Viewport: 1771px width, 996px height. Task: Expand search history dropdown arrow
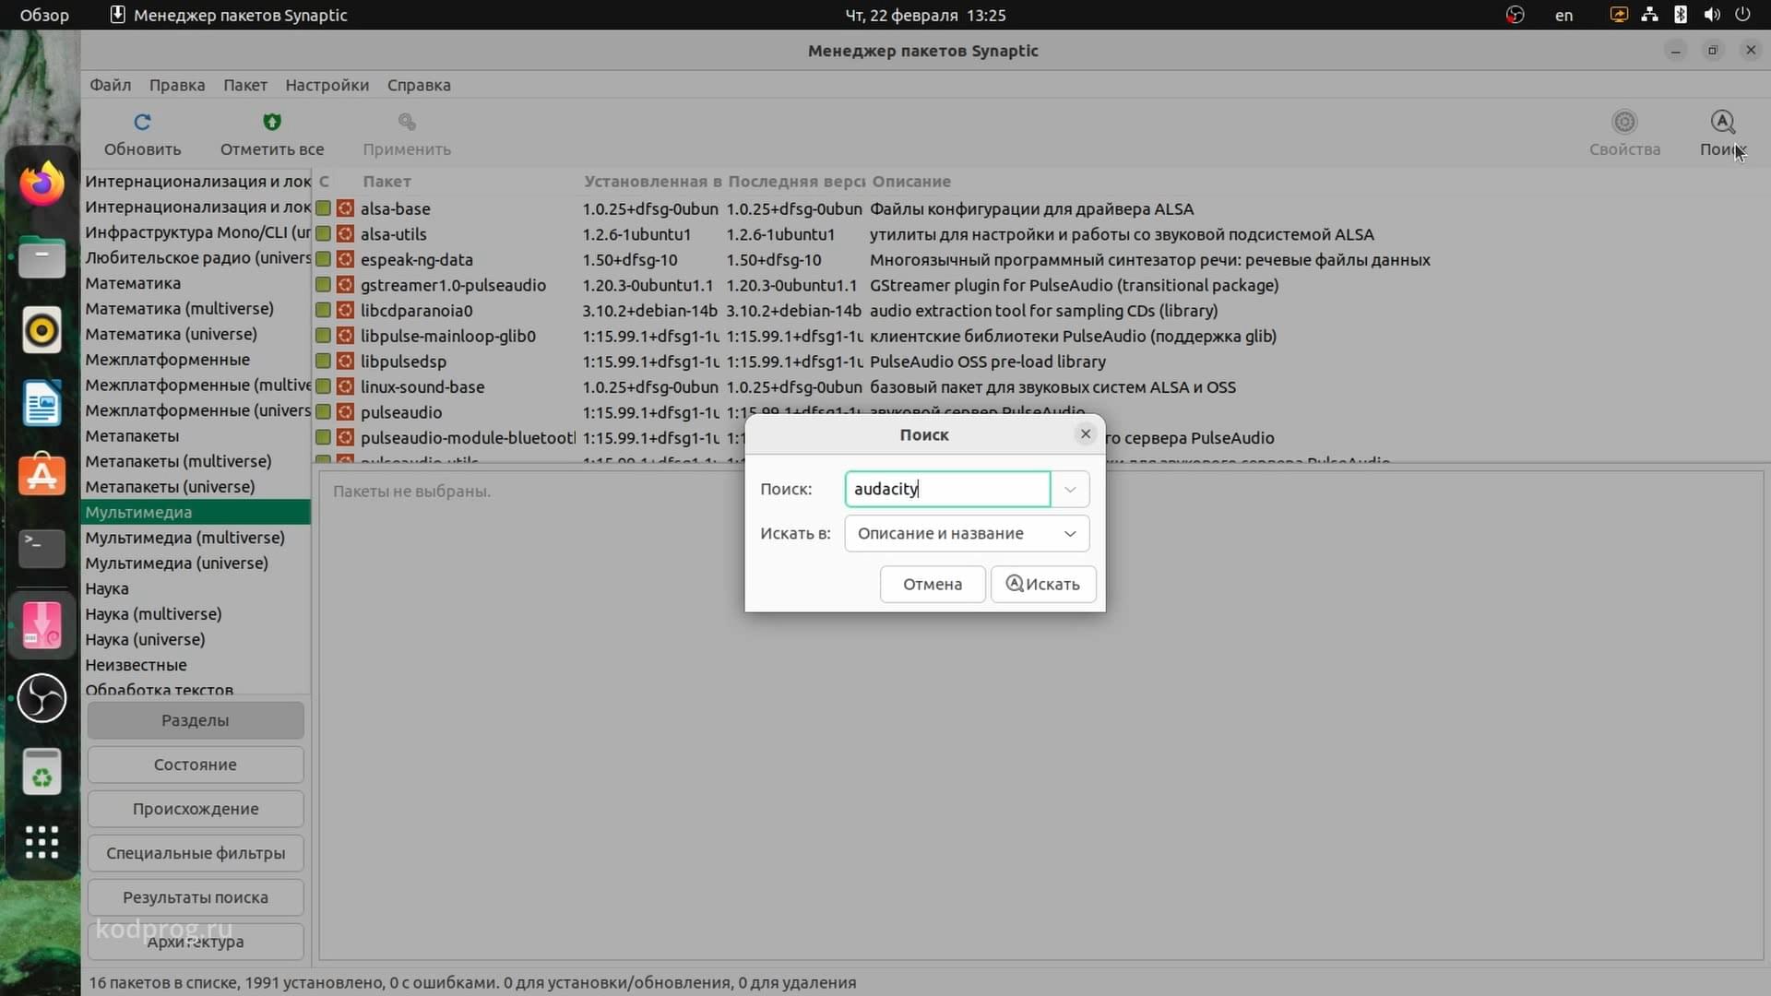click(x=1070, y=489)
